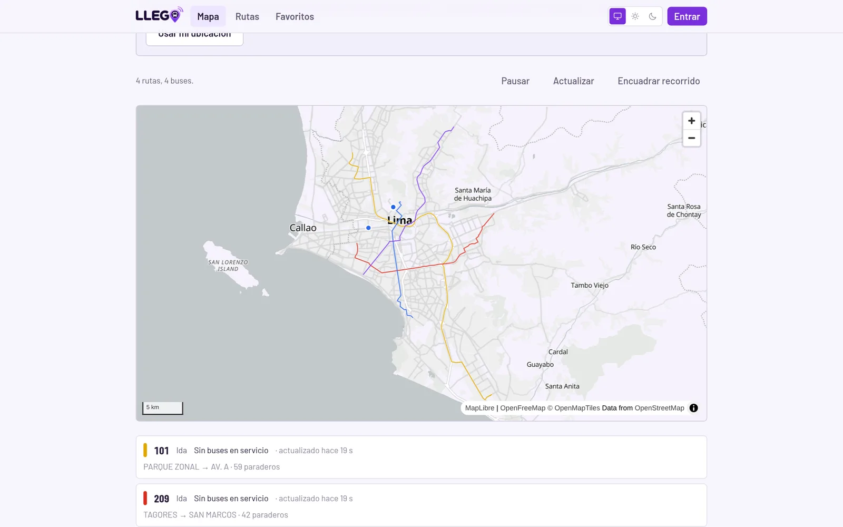Click the bus marker west of Lima
The height and width of the screenshot is (527, 843).
click(x=368, y=228)
